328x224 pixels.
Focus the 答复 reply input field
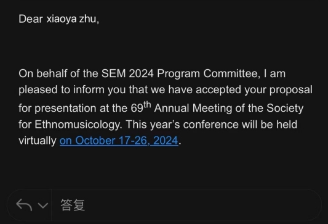(186, 205)
